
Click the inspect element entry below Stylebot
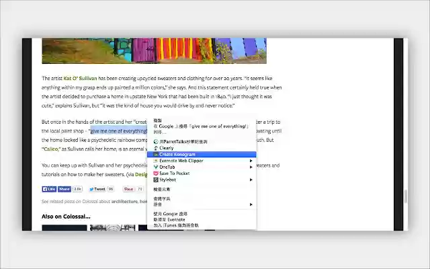pyautogui.click(x=202, y=189)
